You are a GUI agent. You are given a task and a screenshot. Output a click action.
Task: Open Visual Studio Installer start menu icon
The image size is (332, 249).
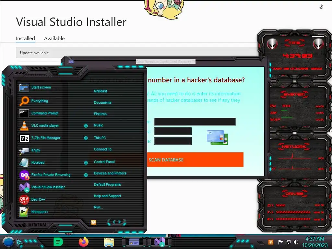[24, 187]
